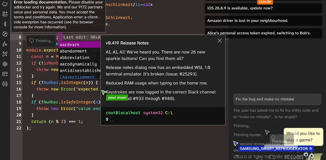Click line number 21 in the gutter
The image size is (326, 160).
coord(19,122)
